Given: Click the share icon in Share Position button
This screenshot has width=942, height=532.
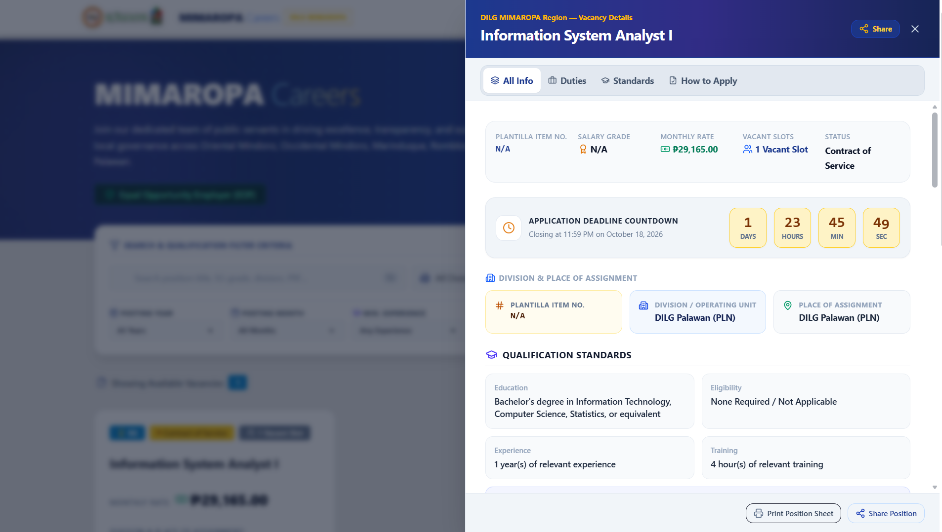Looking at the screenshot, I should tap(860, 514).
